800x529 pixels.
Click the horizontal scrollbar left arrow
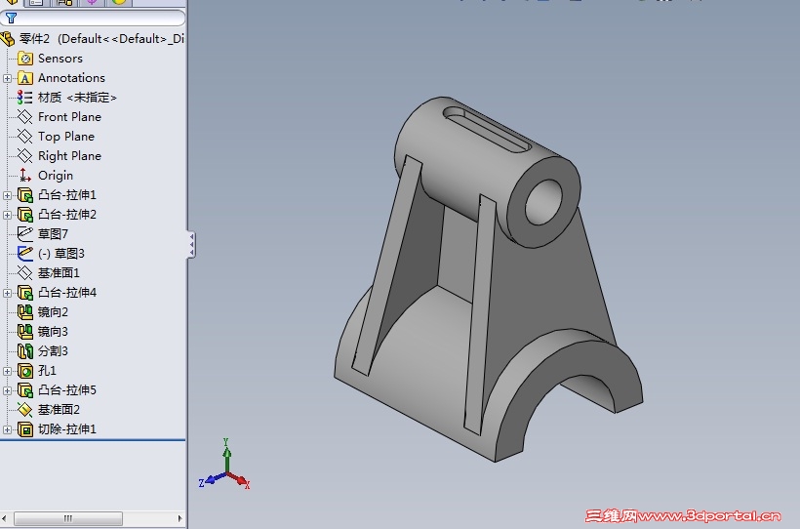(5, 518)
